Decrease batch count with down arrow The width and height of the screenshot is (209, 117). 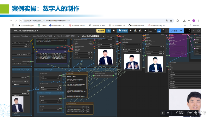tap(189, 31)
